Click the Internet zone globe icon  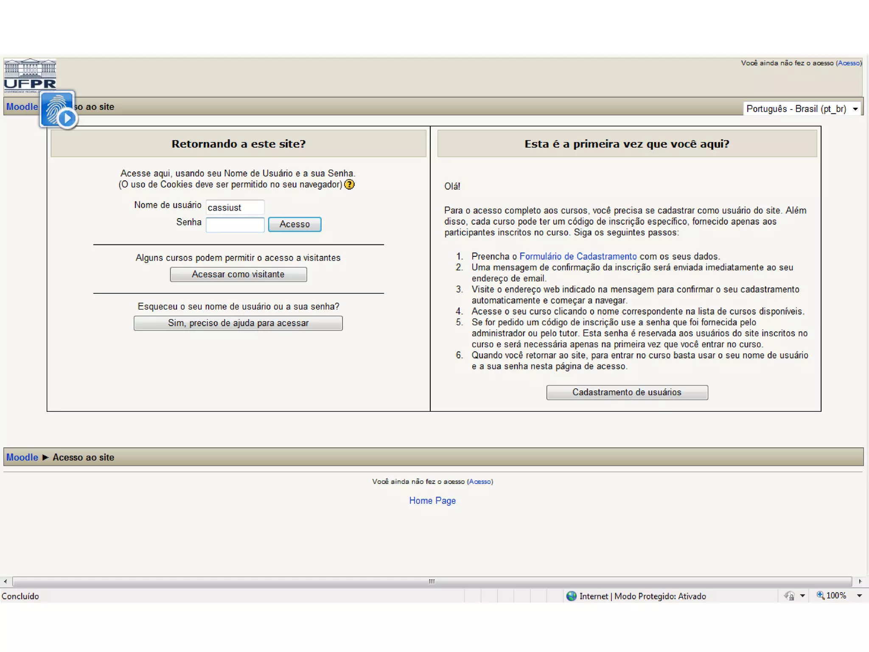(x=572, y=596)
